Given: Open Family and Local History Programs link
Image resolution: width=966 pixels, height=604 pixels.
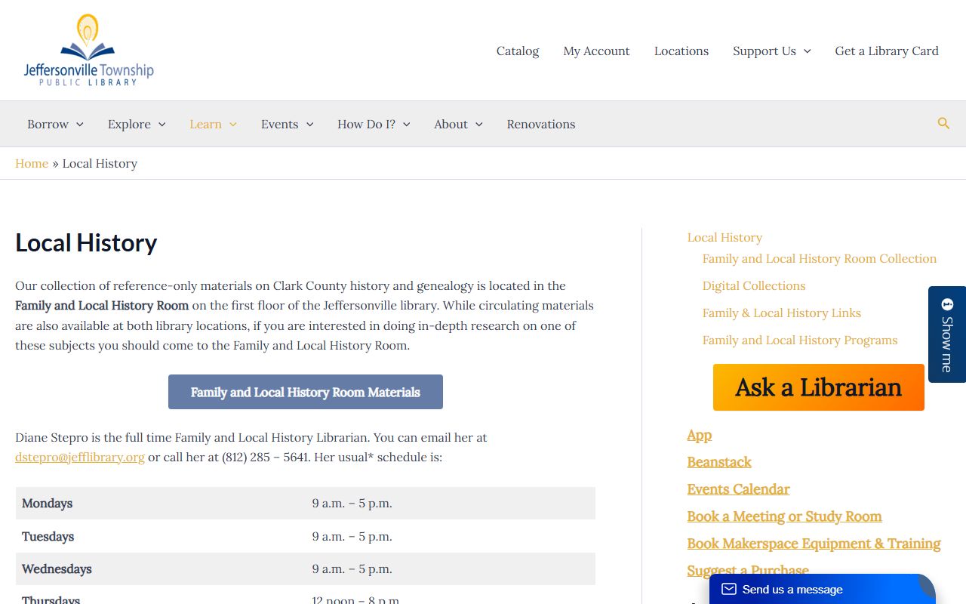Looking at the screenshot, I should click(800, 340).
